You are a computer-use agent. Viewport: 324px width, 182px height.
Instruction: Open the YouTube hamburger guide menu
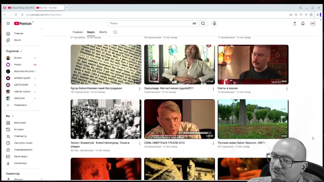[x=8, y=24]
